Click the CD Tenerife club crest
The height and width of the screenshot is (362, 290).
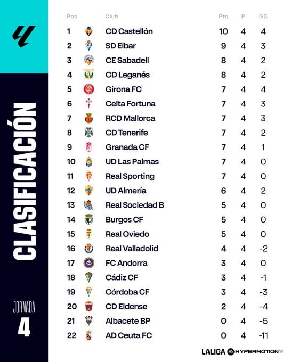click(89, 133)
